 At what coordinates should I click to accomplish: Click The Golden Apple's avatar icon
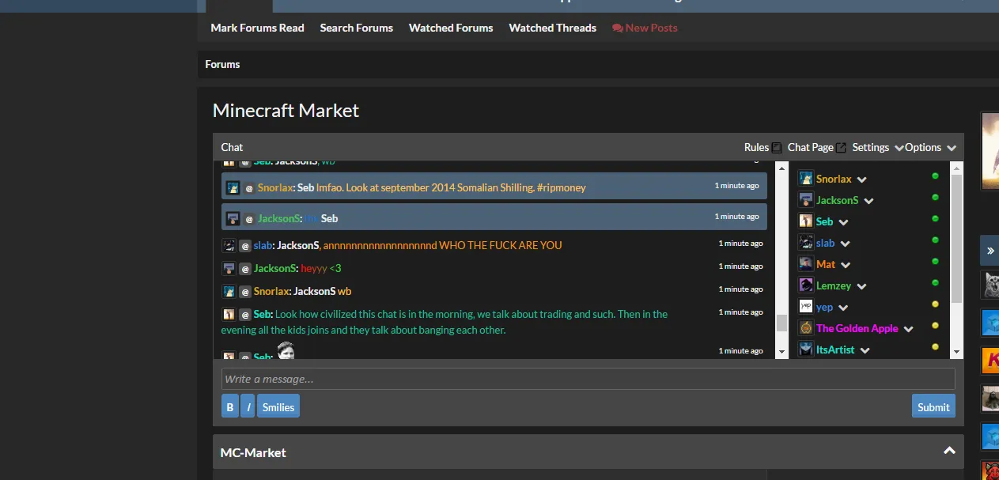coord(806,328)
